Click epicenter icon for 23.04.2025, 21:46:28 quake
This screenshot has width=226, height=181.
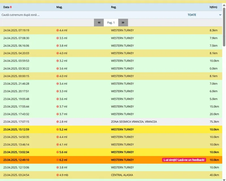[58, 84]
